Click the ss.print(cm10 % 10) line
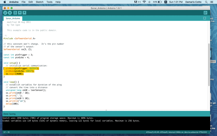The image size is (217, 136). pos(18,98)
